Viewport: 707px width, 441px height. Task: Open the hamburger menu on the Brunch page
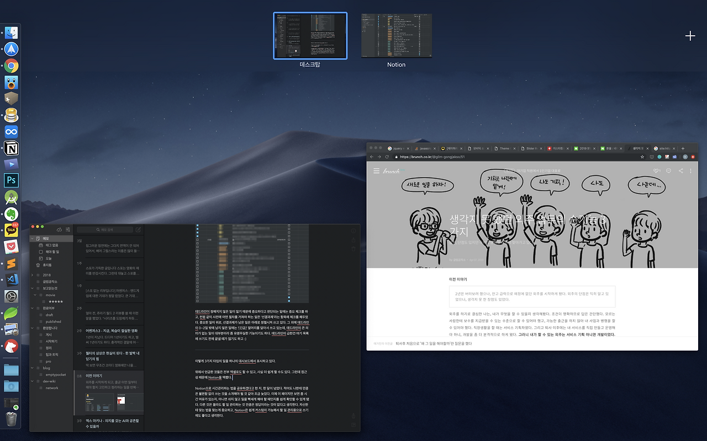(x=377, y=171)
